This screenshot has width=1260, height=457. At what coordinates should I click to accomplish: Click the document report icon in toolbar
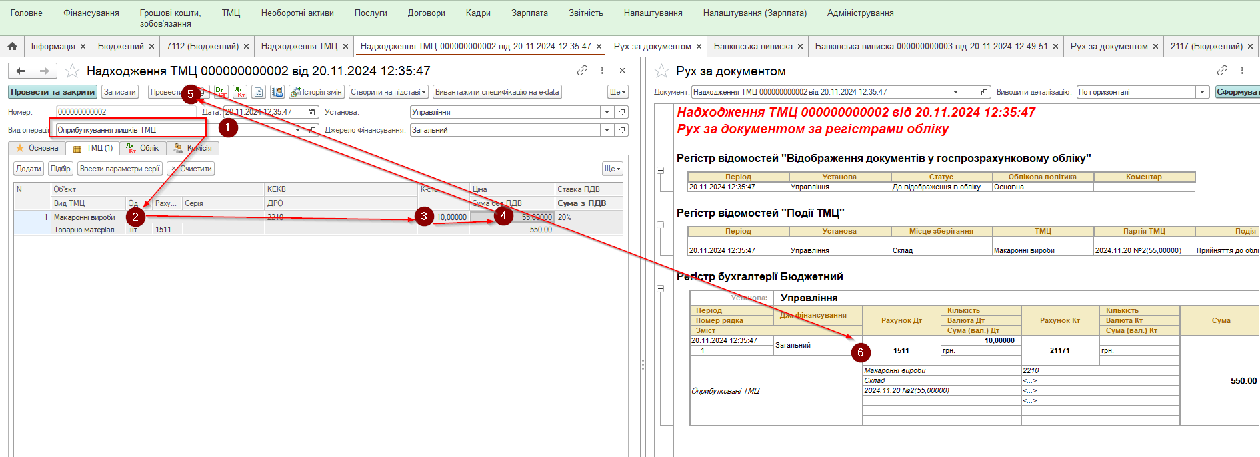[259, 92]
